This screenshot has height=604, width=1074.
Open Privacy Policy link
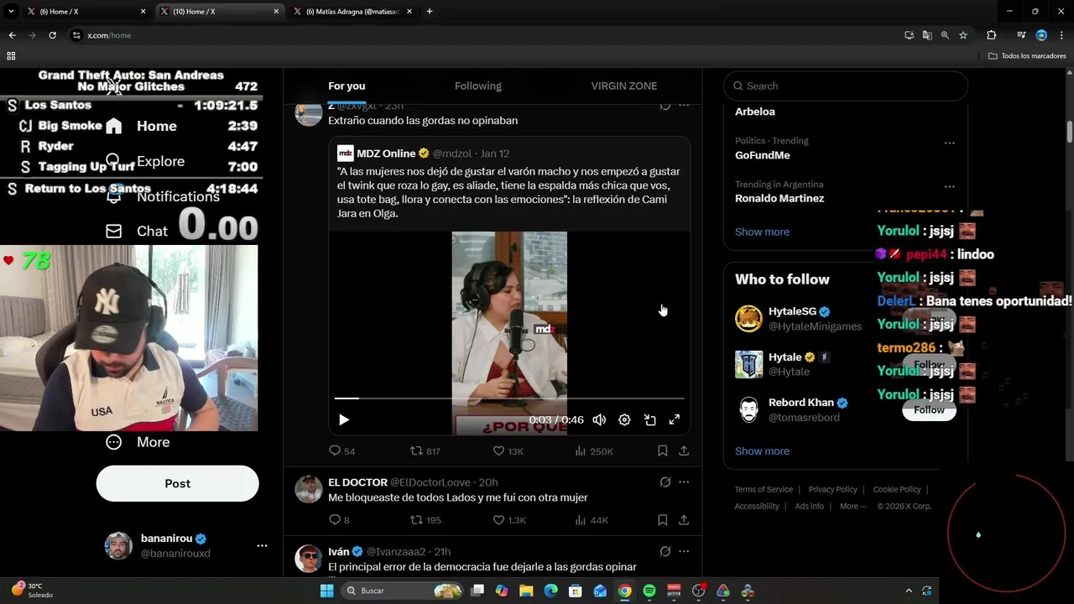[832, 489]
